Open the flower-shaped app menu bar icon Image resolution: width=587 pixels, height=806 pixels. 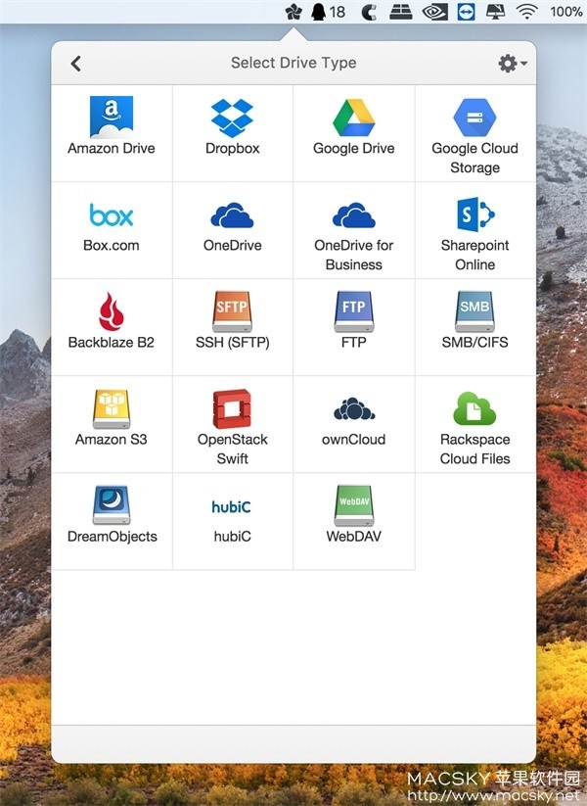(293, 12)
